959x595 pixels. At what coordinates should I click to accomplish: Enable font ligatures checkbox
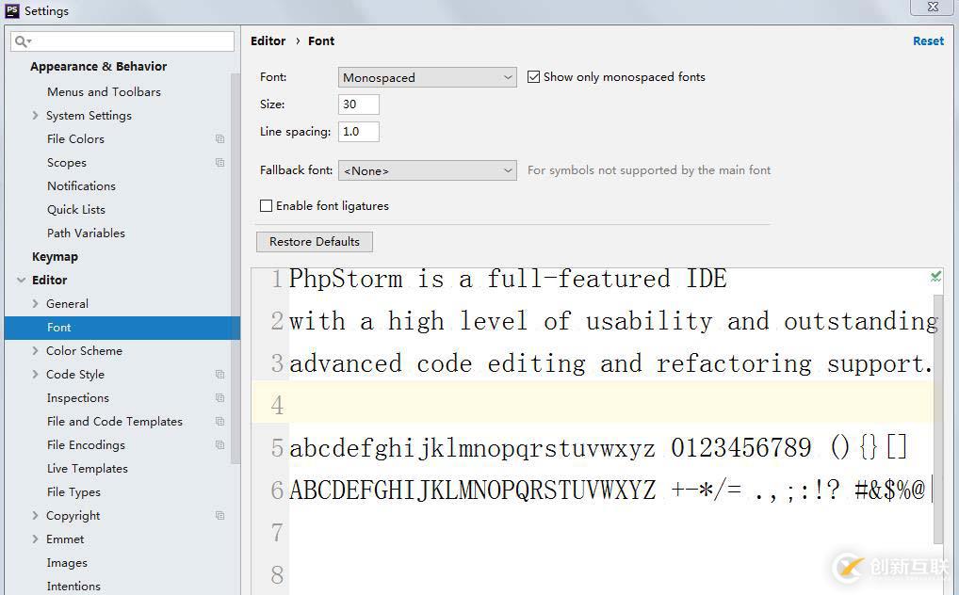point(266,206)
